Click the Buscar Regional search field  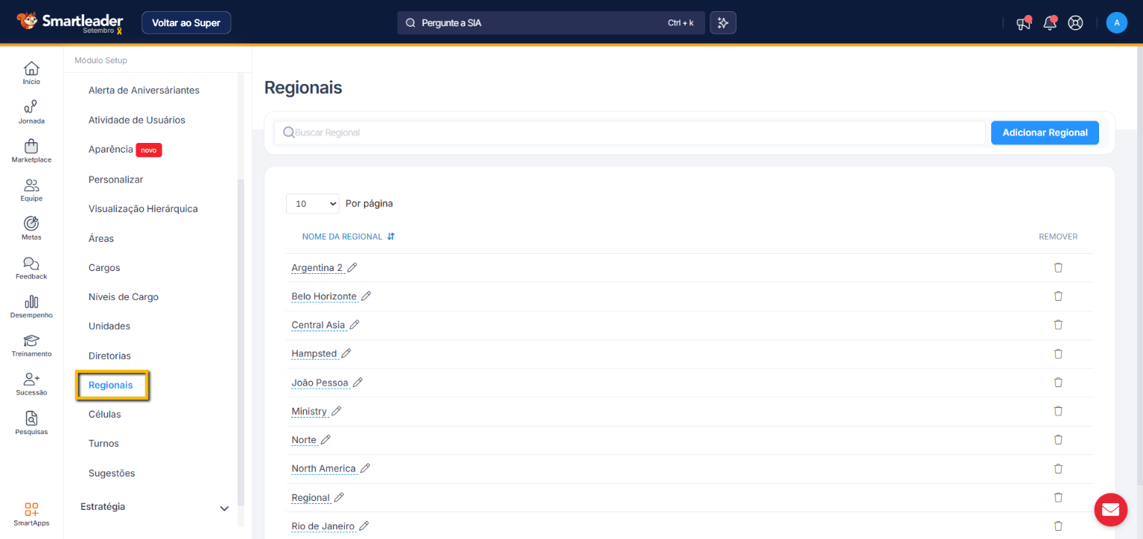pyautogui.click(x=633, y=133)
